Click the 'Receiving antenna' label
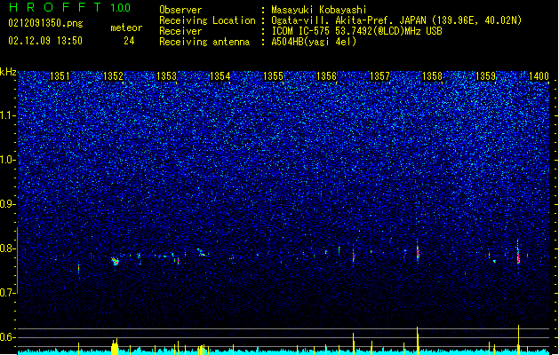 click(204, 42)
